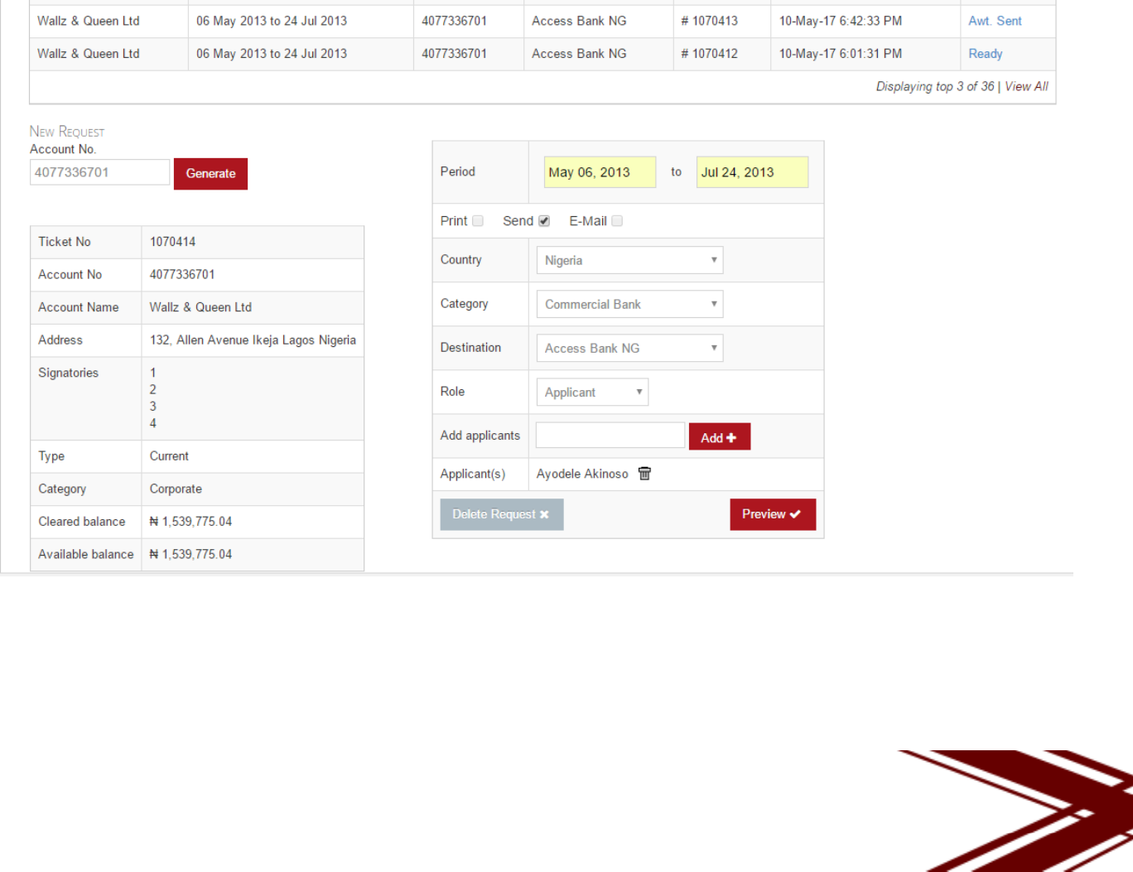This screenshot has height=872, width=1133.
Task: Click ticket number # 1070412 in table
Action: (x=709, y=54)
